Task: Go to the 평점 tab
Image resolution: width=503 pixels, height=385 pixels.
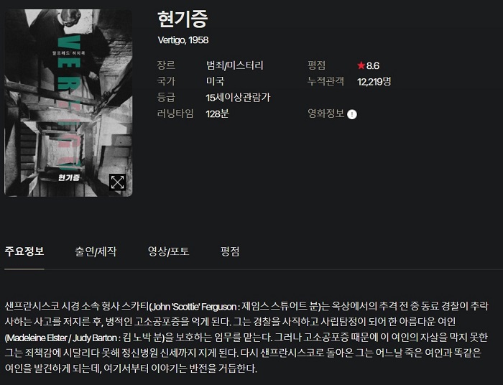Action: pos(230,251)
